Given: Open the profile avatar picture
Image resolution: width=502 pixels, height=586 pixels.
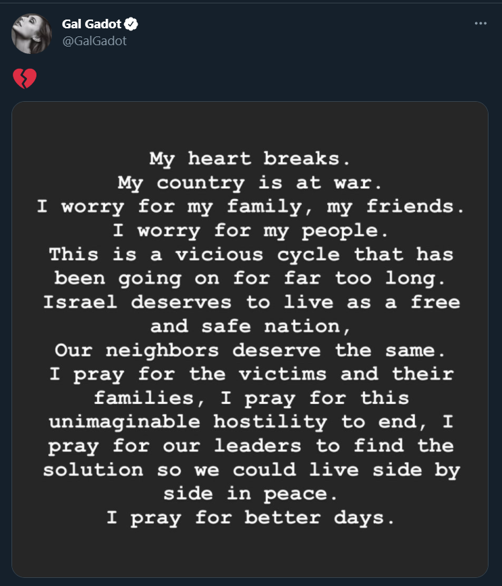Looking at the screenshot, I should click(x=32, y=33).
